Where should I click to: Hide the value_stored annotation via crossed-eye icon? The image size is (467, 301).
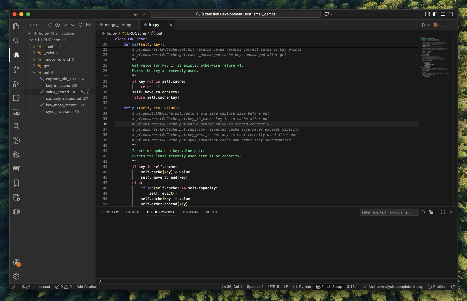83,92
